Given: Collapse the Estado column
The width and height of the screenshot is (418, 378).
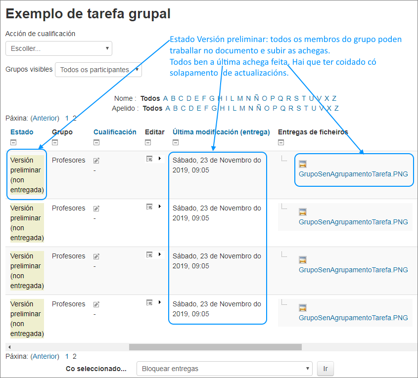Looking at the screenshot, I should pyautogui.click(x=13, y=142).
